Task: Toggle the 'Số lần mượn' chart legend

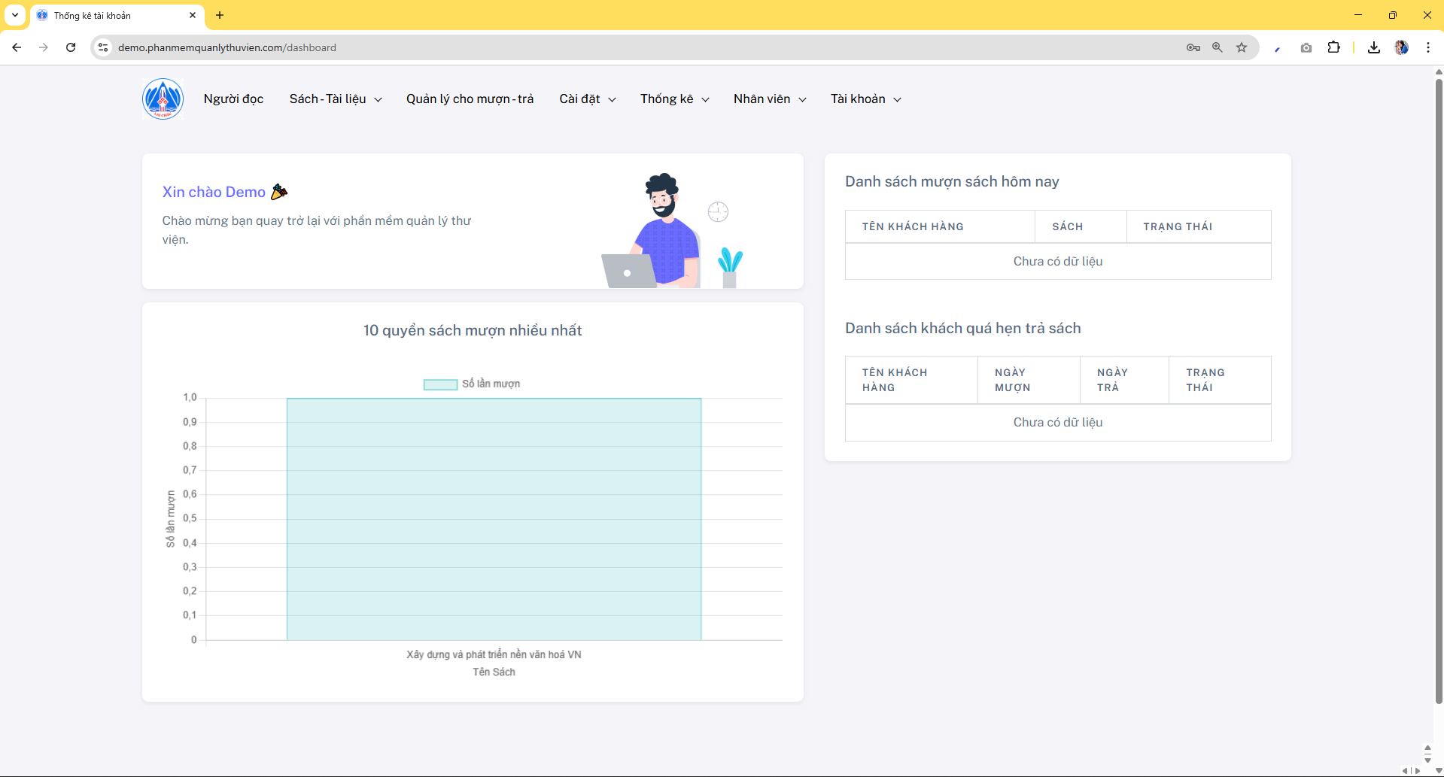Action: pos(472,384)
